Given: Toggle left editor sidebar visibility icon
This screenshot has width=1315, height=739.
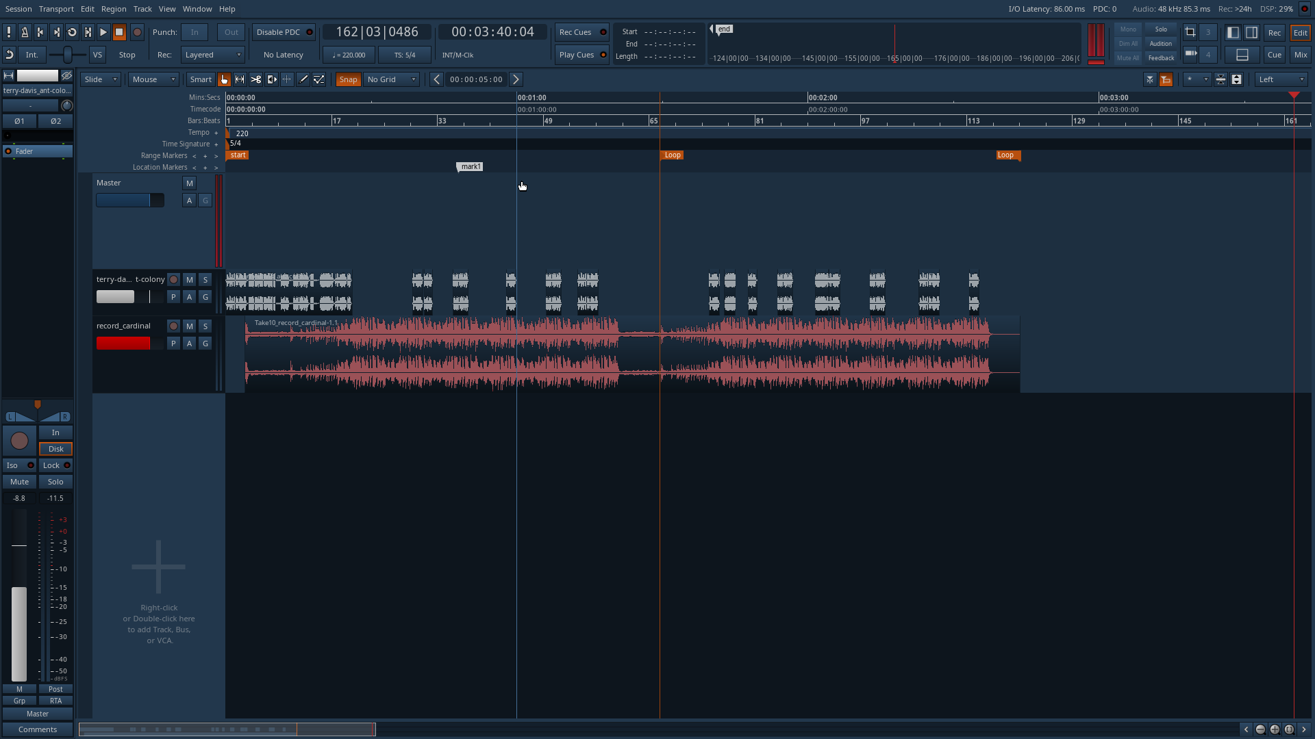Looking at the screenshot, I should pyautogui.click(x=1233, y=32).
